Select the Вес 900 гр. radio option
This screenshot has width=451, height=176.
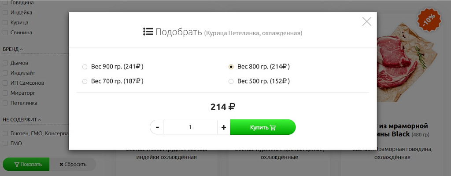tap(85, 67)
